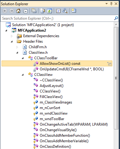
Task: Select External Dependencies in the tree
Action: [41, 36]
